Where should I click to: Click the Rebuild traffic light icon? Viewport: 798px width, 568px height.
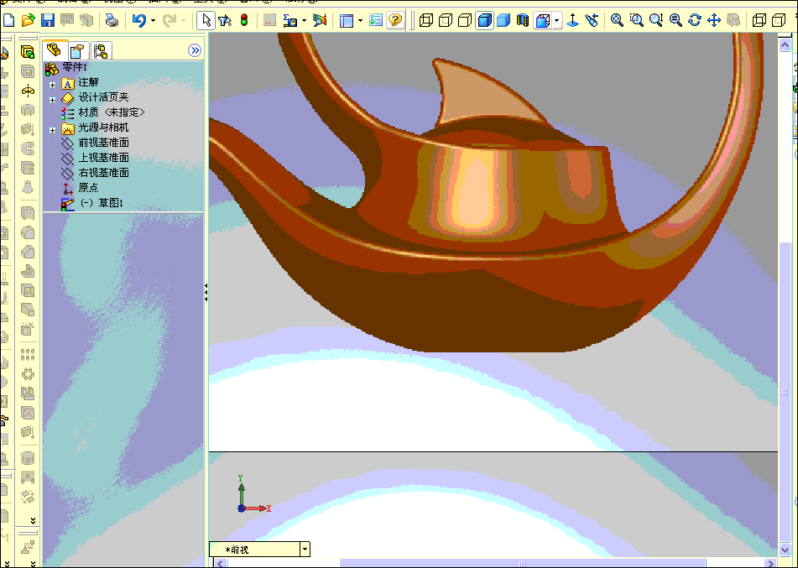click(244, 20)
